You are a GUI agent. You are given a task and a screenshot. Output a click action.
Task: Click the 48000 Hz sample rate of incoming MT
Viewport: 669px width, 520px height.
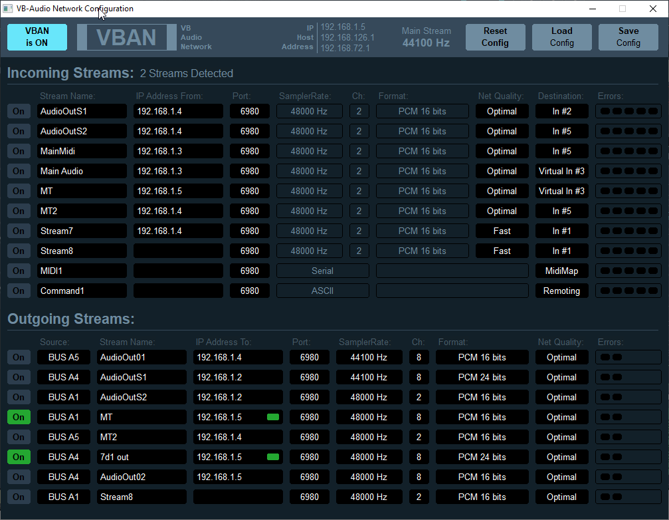coord(310,191)
